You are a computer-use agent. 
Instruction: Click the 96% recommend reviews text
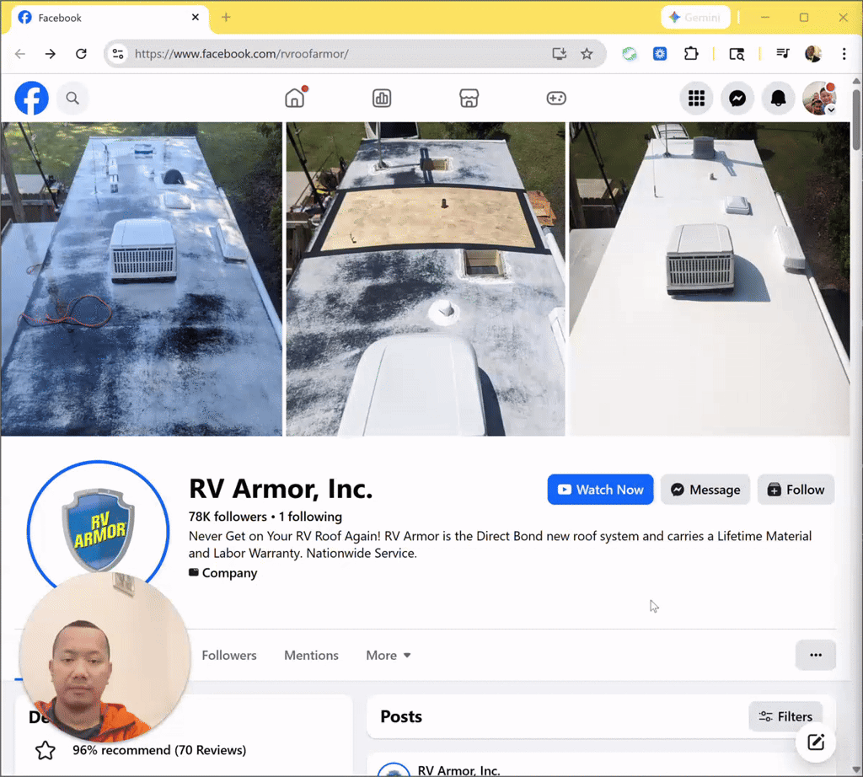click(x=159, y=750)
